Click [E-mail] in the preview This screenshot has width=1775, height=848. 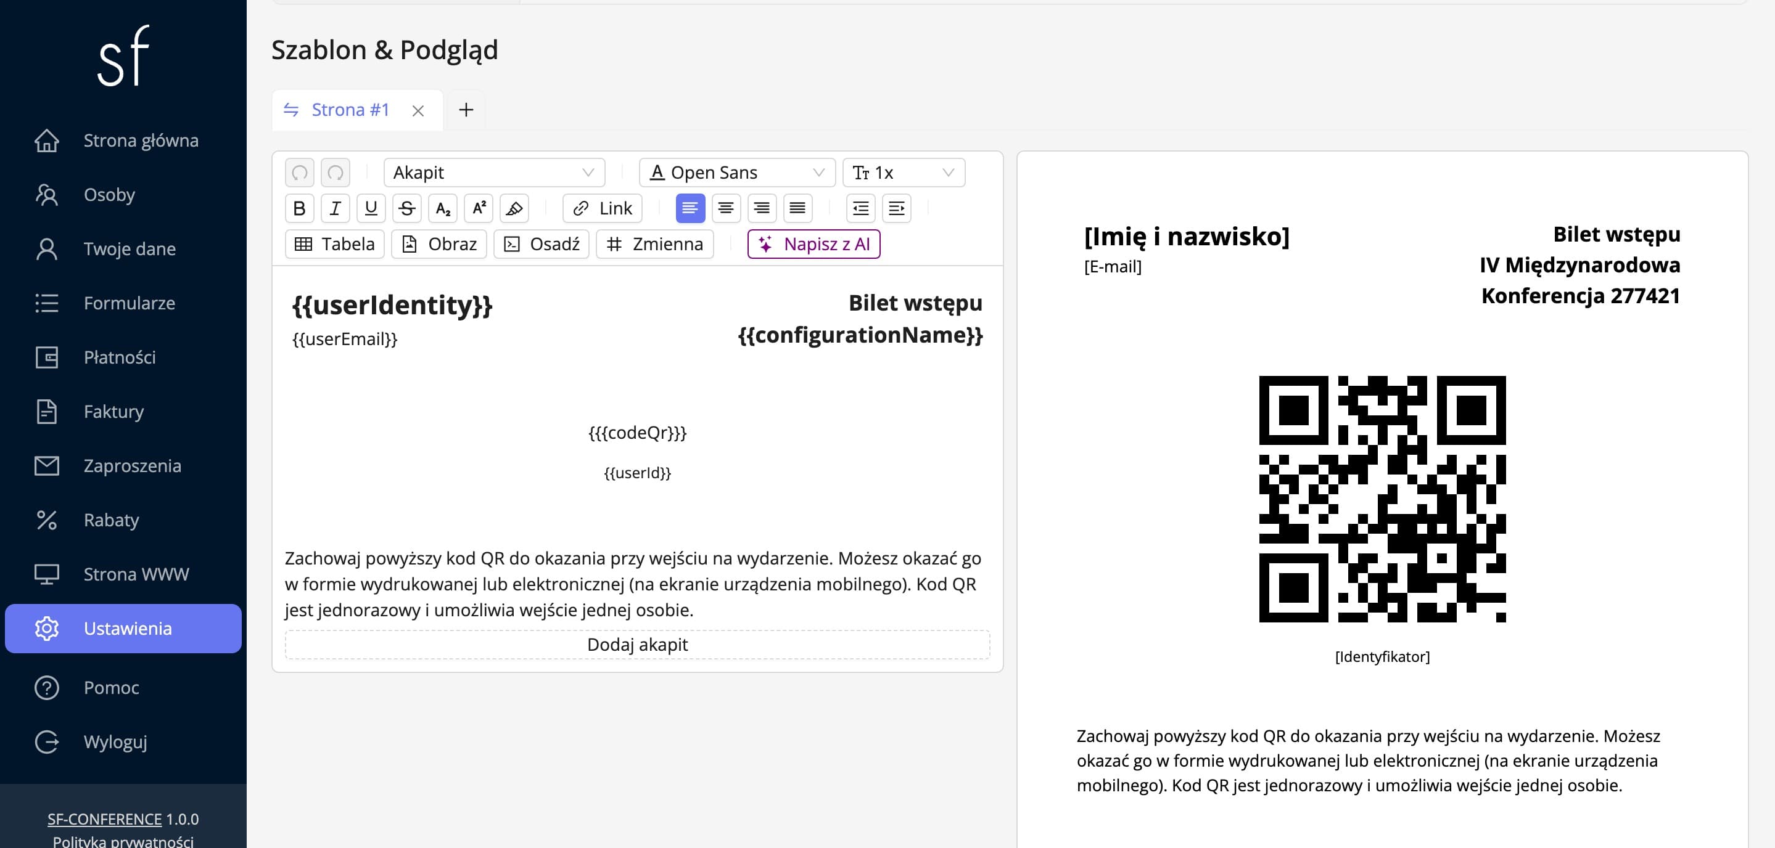[1113, 267]
